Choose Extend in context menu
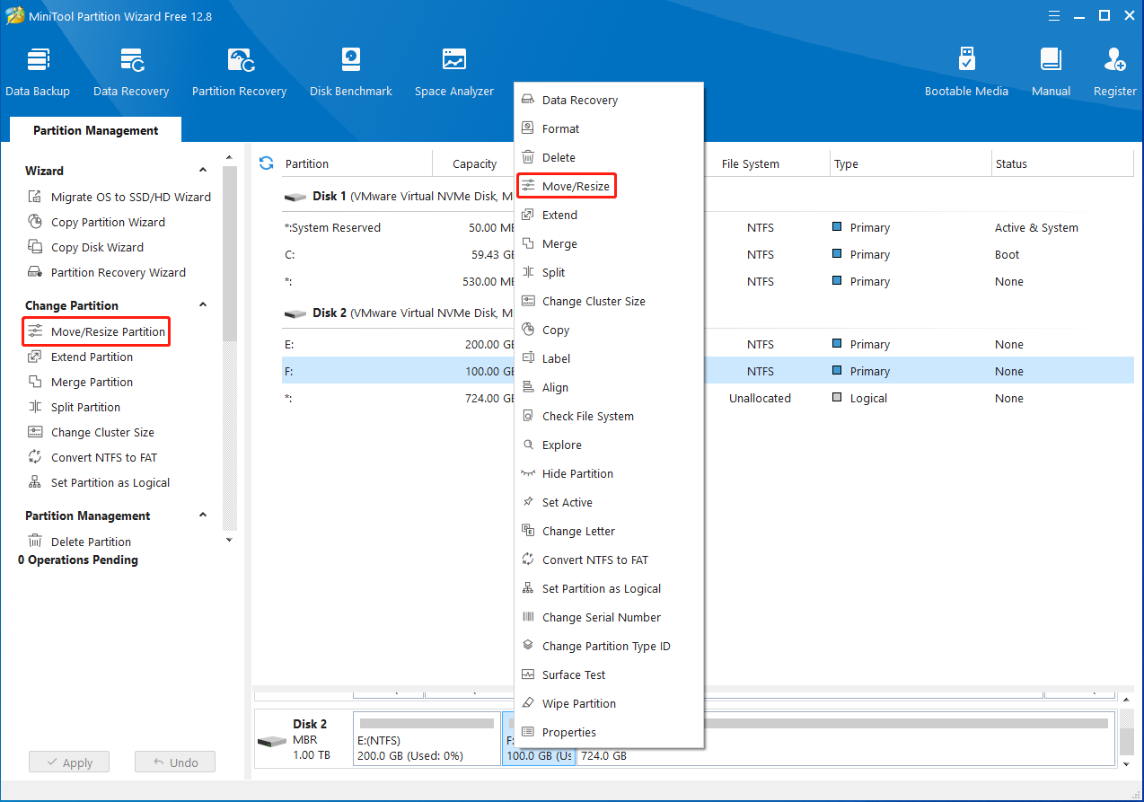1144x802 pixels. tap(609, 215)
